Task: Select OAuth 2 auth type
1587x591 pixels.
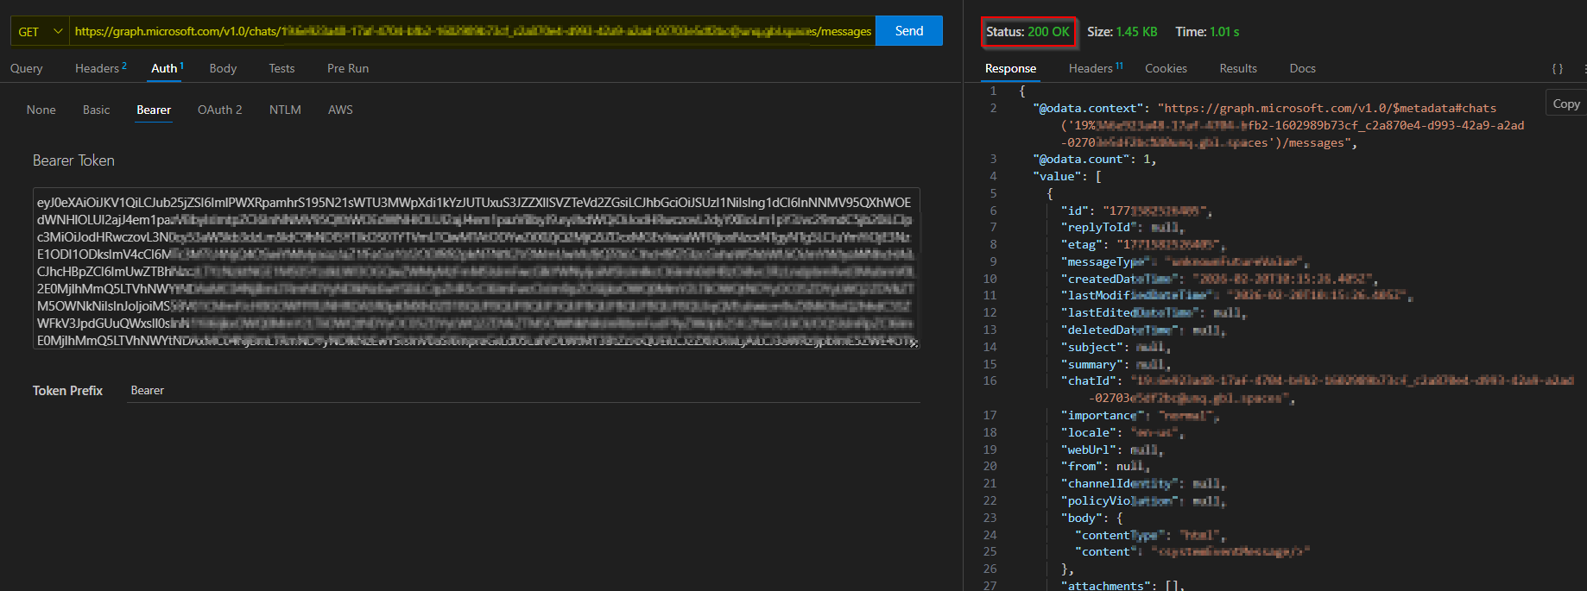Action: (x=219, y=110)
